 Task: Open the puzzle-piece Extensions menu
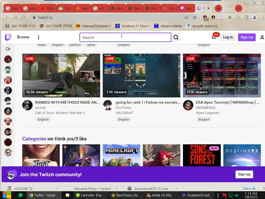[x=230, y=17]
